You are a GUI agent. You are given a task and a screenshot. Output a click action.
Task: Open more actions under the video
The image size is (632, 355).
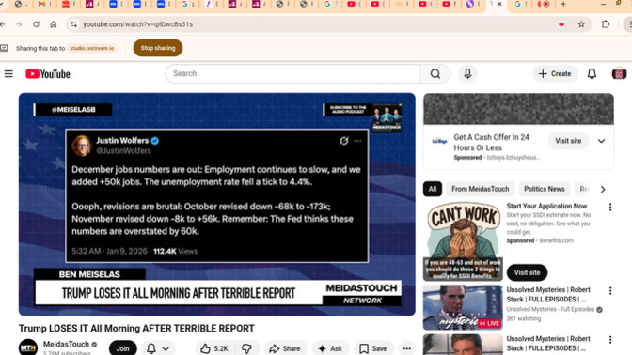click(x=406, y=348)
